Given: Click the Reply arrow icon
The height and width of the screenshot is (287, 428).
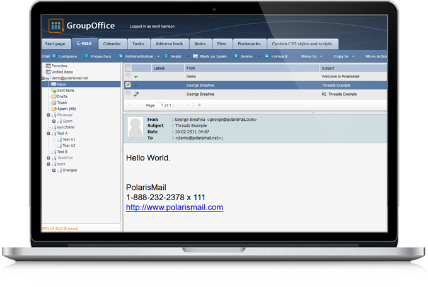Looking at the screenshot, I should pyautogui.click(x=166, y=56).
